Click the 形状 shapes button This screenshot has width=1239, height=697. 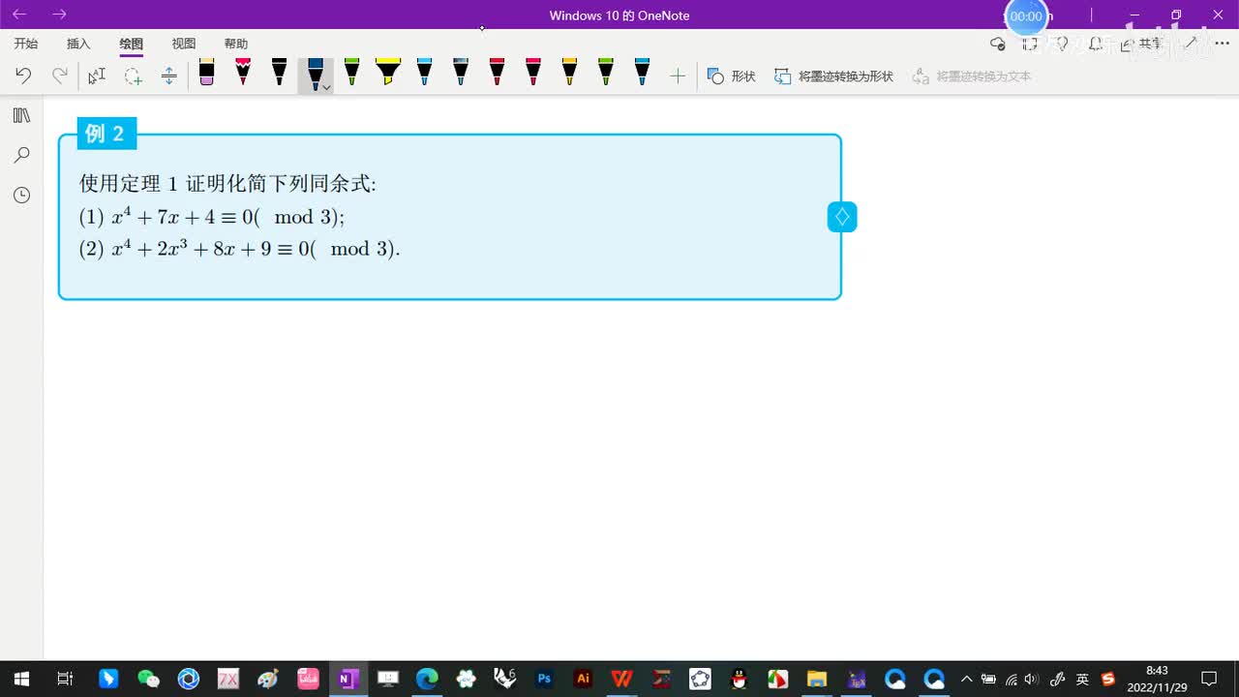(732, 76)
